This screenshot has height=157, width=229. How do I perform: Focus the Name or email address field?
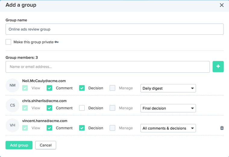[108, 67]
